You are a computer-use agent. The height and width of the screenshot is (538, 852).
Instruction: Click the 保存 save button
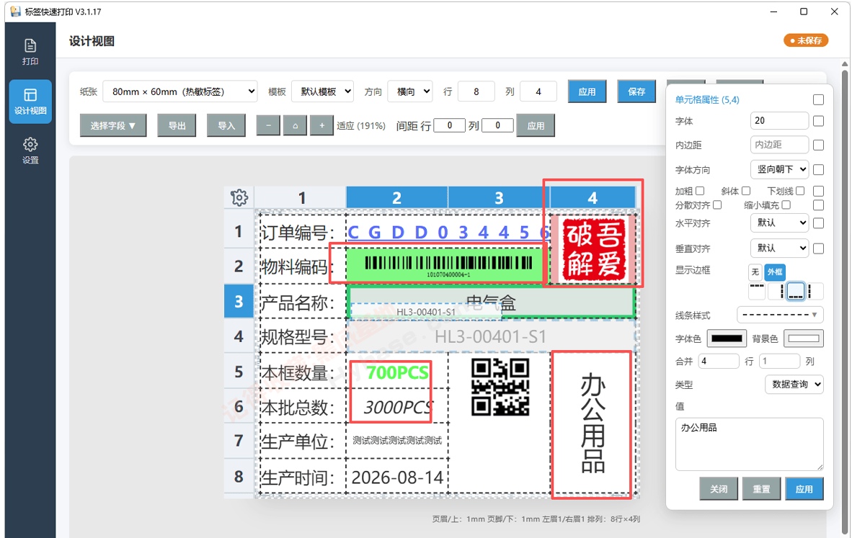click(636, 91)
